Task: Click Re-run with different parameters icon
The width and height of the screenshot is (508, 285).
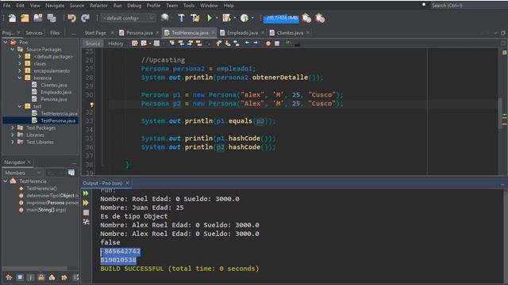Action: pyautogui.click(x=86, y=203)
